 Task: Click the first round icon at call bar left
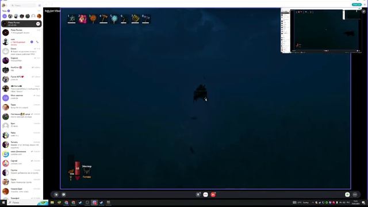click(x=56, y=194)
